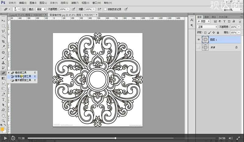Toggle lock all icon
The image size is (244, 142).
point(218,33)
